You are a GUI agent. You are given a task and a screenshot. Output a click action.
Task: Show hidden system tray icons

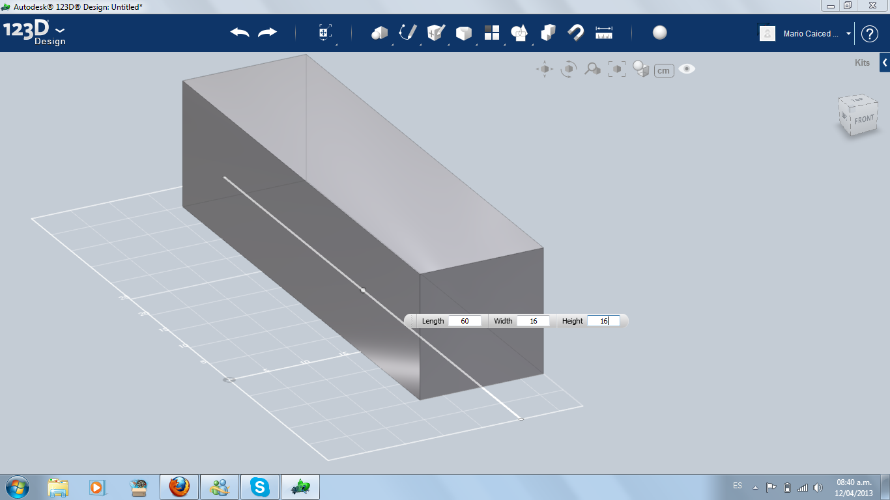755,488
